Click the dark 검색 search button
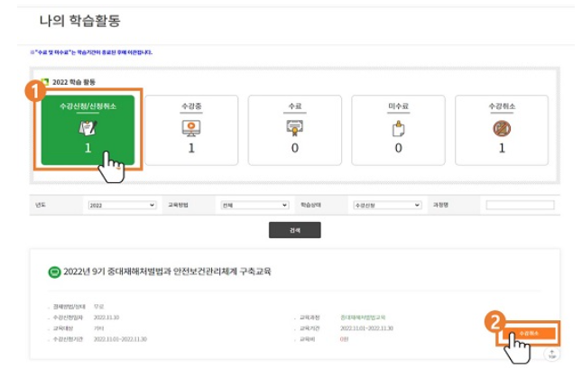 pyautogui.click(x=295, y=230)
